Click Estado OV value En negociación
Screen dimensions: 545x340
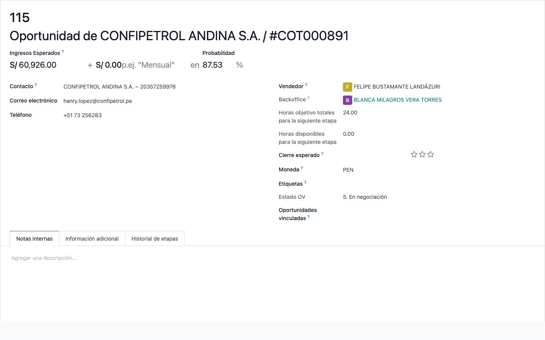click(365, 197)
